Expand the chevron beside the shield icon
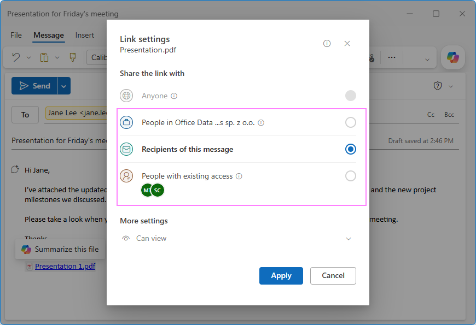This screenshot has height=325, width=476. 451,86
